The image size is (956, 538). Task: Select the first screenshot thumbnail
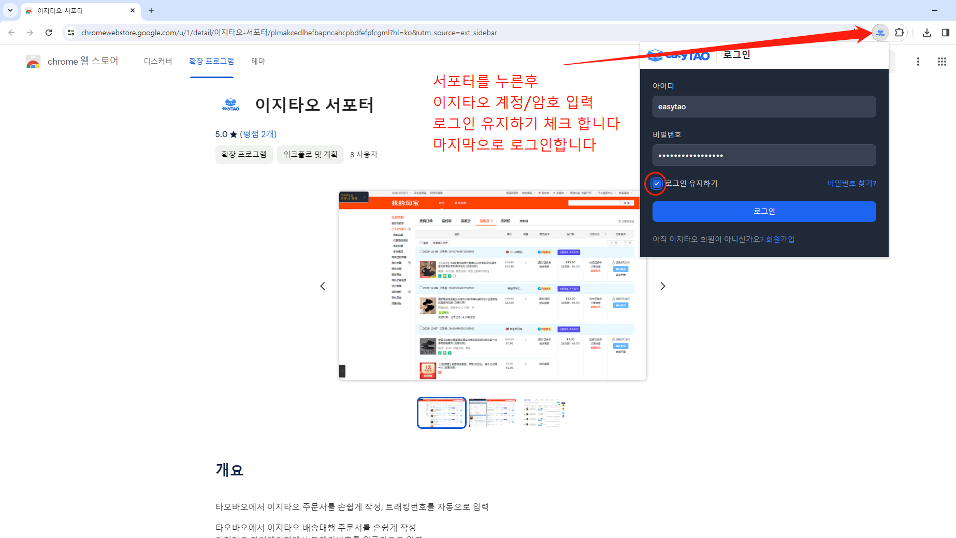click(x=442, y=413)
